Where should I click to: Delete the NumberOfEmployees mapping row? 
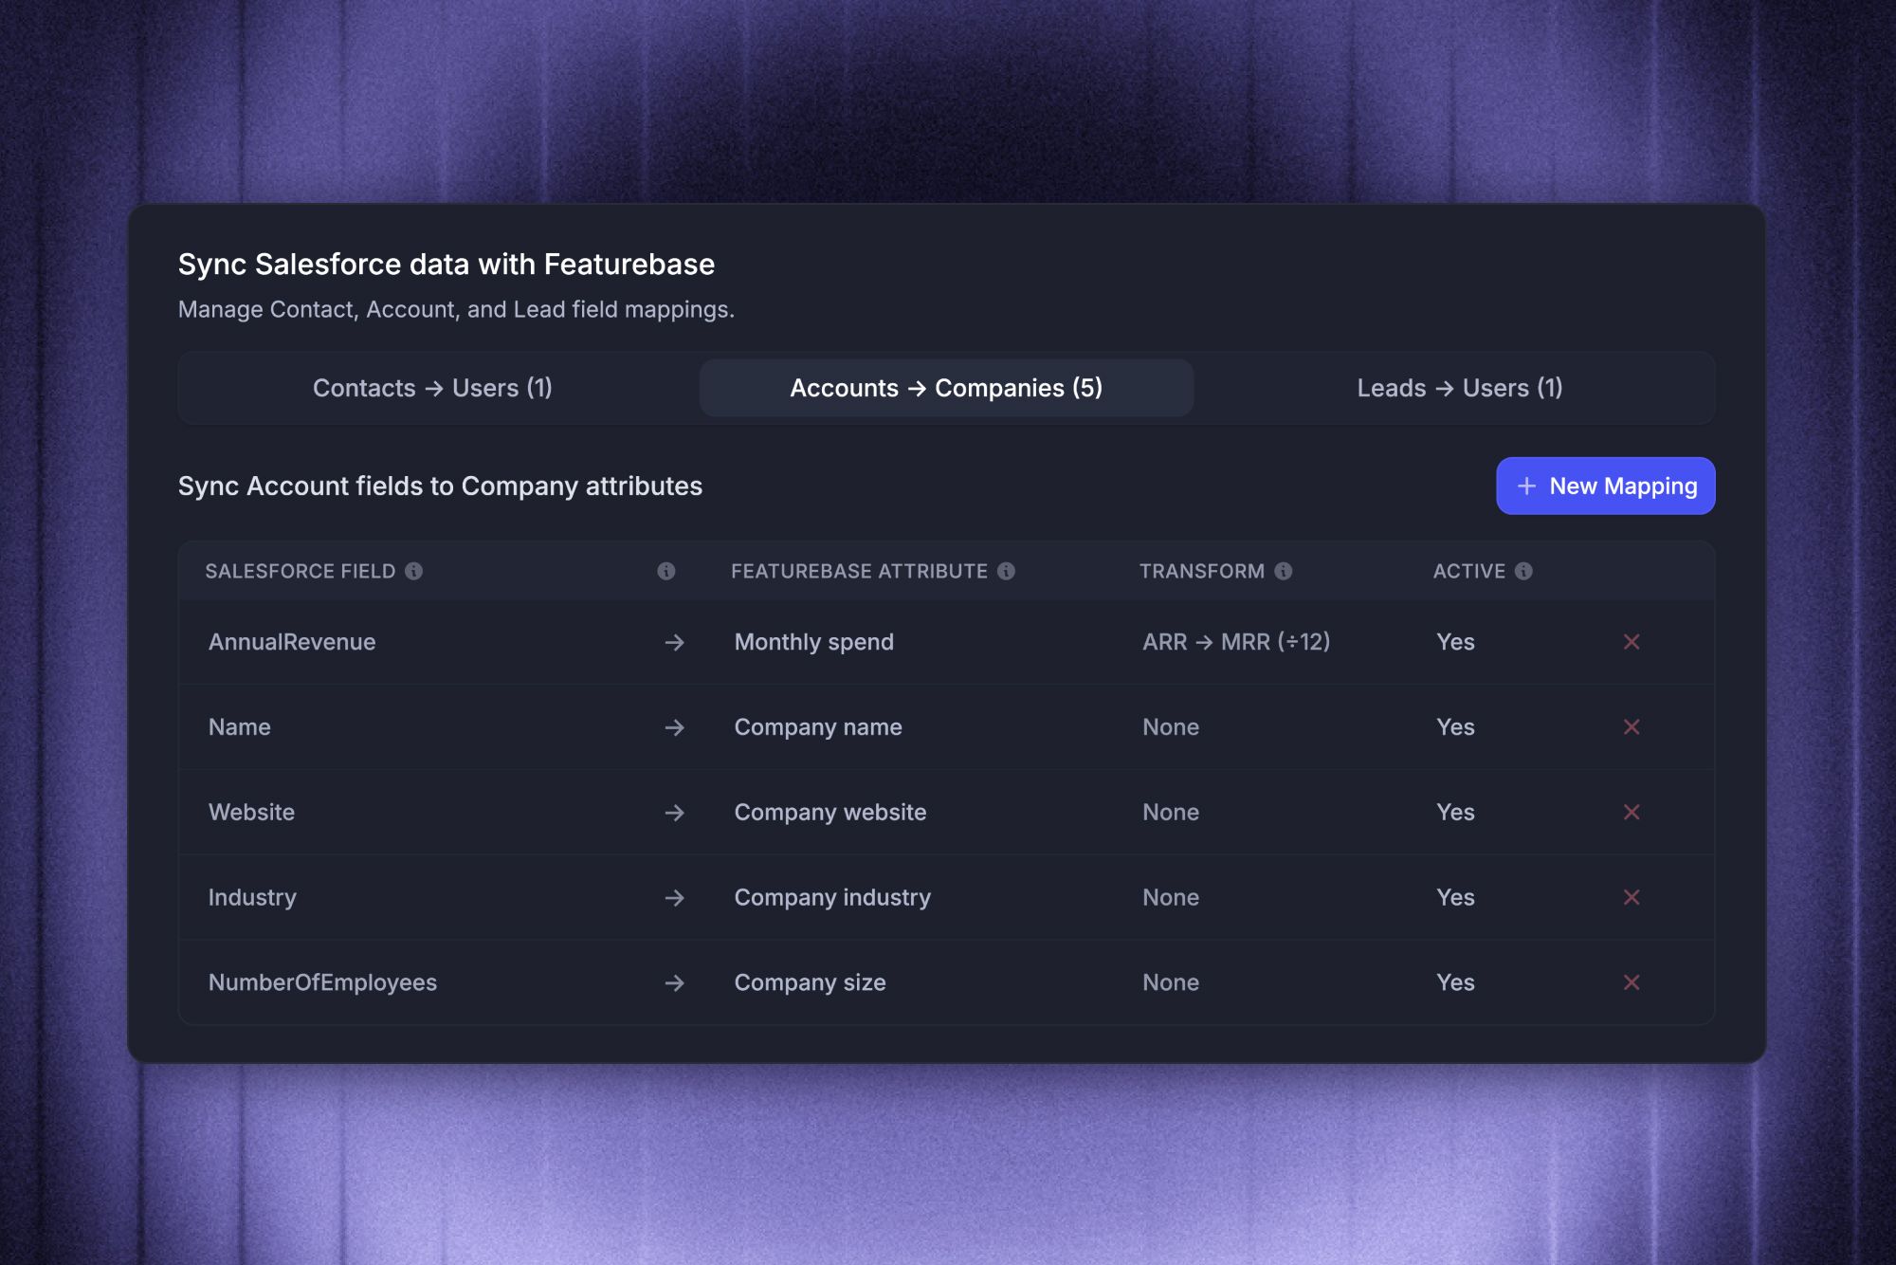click(1632, 982)
